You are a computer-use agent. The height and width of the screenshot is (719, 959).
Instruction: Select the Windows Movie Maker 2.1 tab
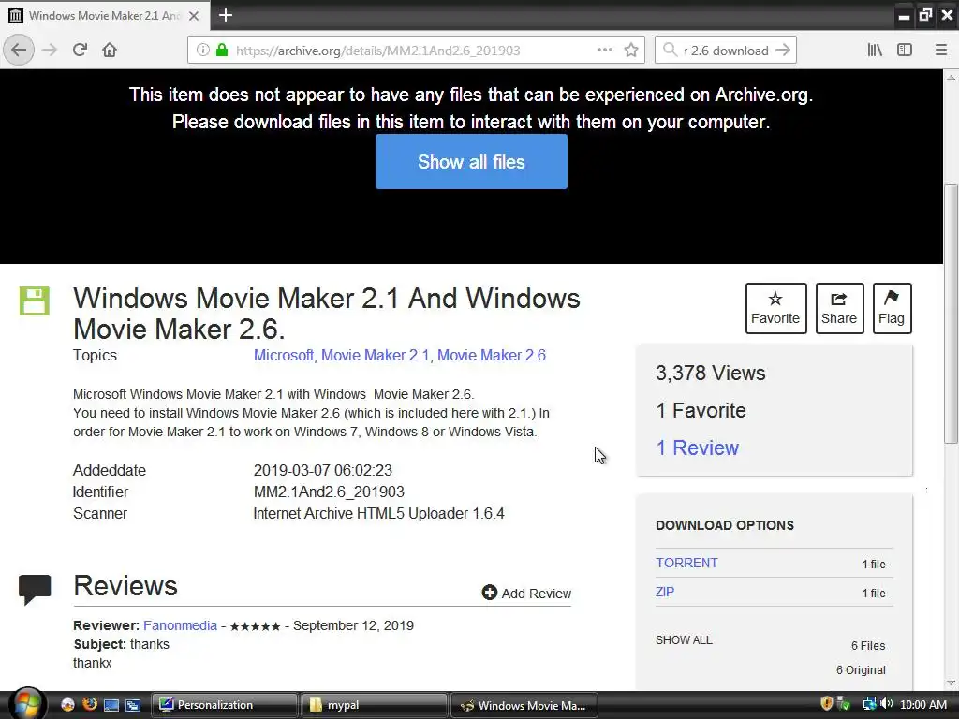105,16
